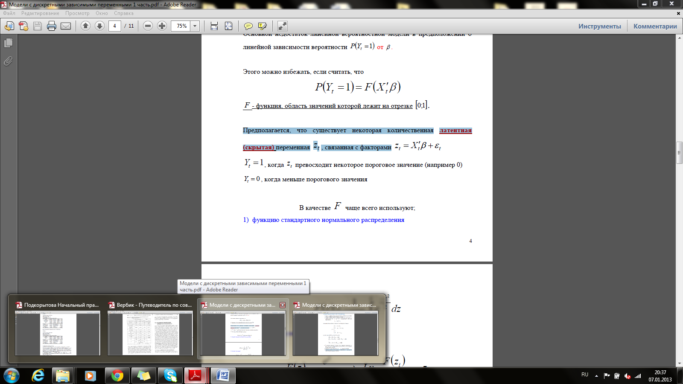This screenshot has width=683, height=384.
Task: Click the save file floppy icon
Action: click(x=38, y=26)
